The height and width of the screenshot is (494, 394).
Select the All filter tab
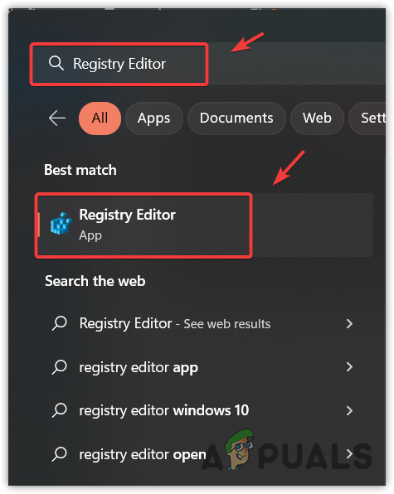tap(100, 119)
